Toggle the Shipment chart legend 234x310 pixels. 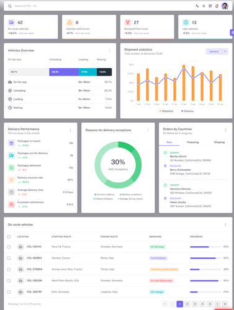point(166,111)
